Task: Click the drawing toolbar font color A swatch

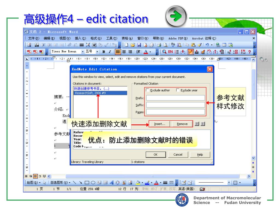Action: click(x=156, y=182)
